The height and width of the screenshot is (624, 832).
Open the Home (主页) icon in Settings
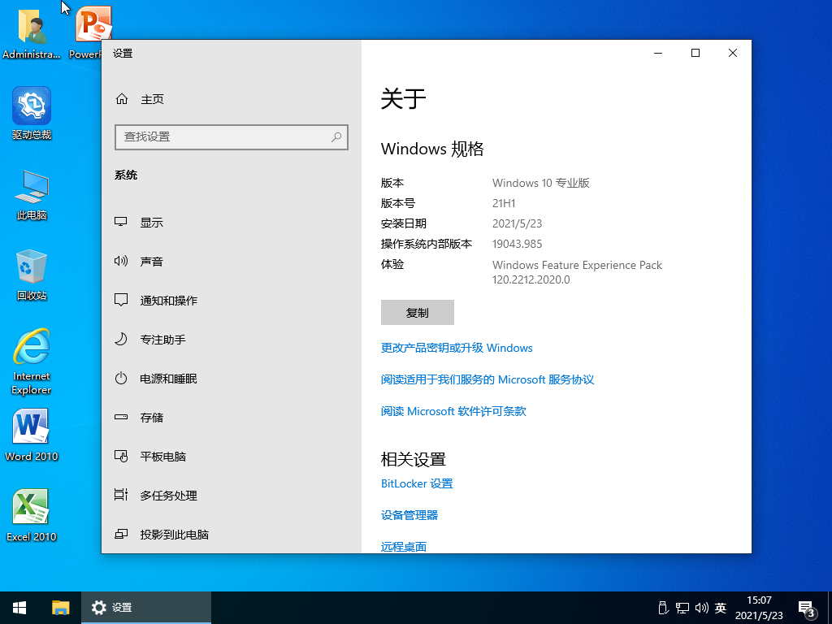click(x=122, y=98)
